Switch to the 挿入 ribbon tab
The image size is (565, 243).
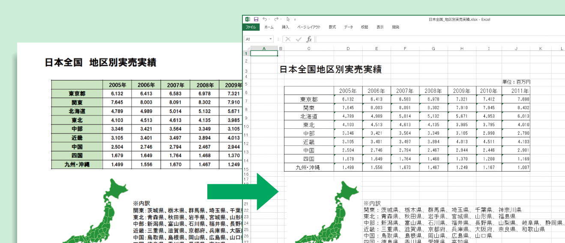tap(285, 27)
